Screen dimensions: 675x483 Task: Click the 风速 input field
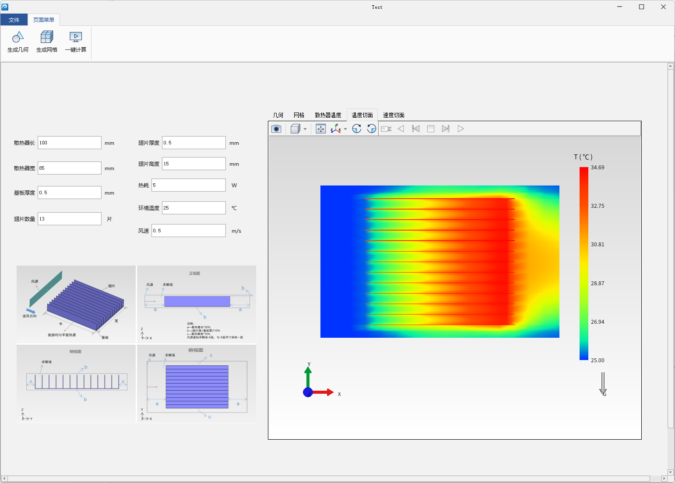189,231
